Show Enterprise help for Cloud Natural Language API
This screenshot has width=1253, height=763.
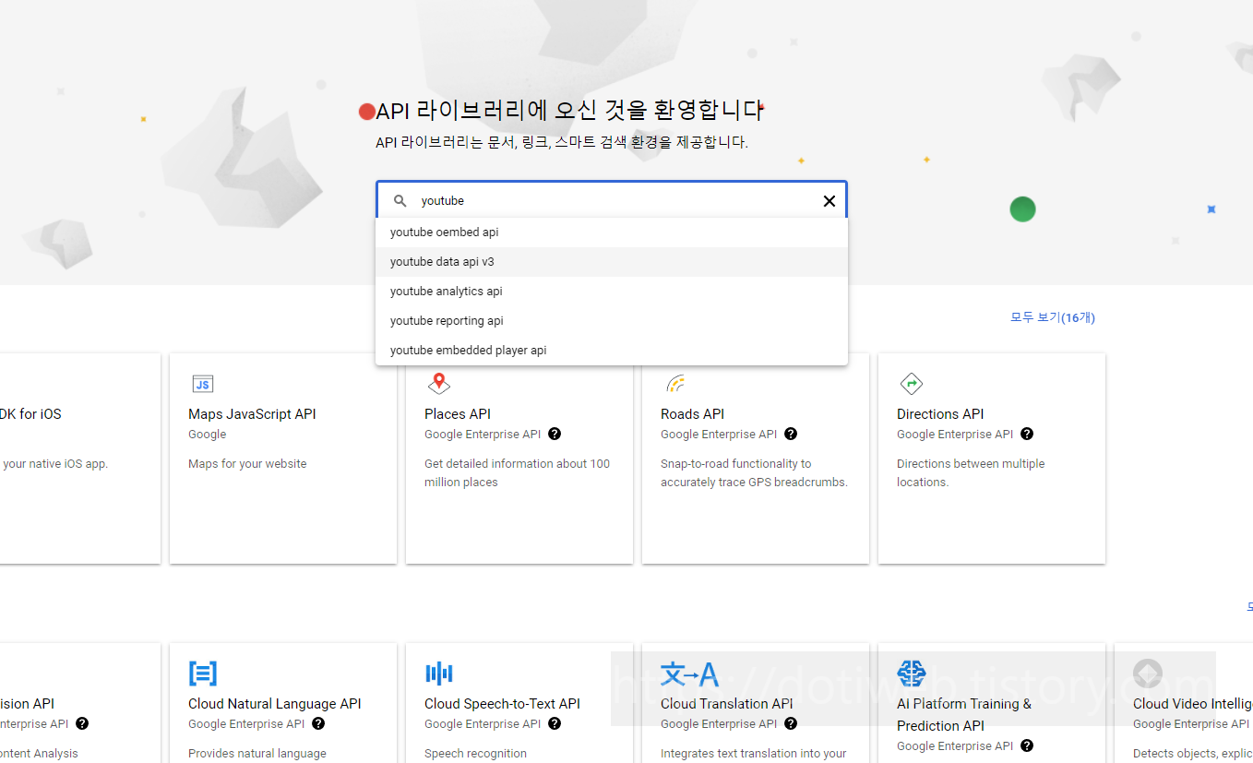[x=318, y=723]
